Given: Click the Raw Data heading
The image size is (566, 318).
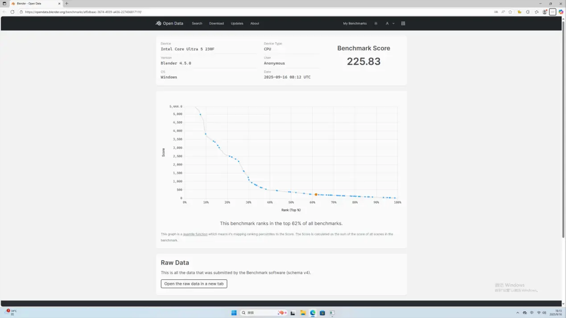Looking at the screenshot, I should [175, 263].
